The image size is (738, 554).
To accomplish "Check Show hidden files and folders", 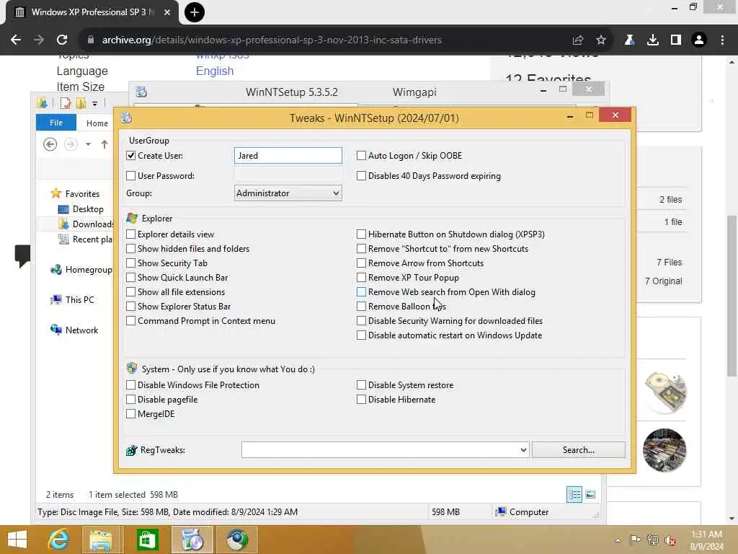I will [x=131, y=249].
